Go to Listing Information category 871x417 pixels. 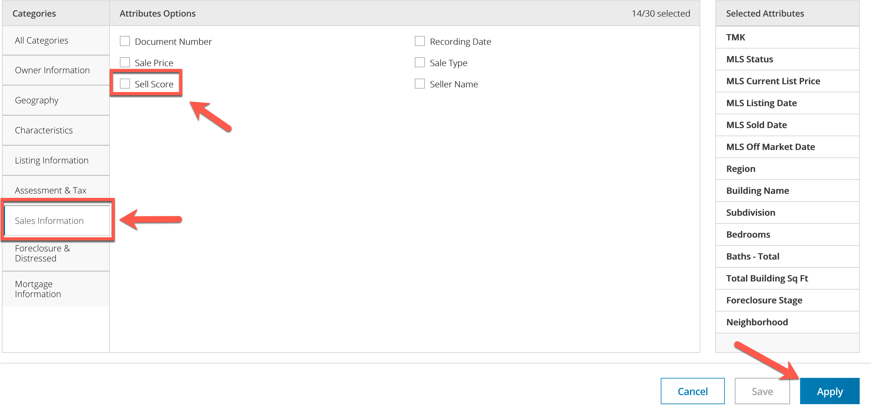tap(52, 160)
